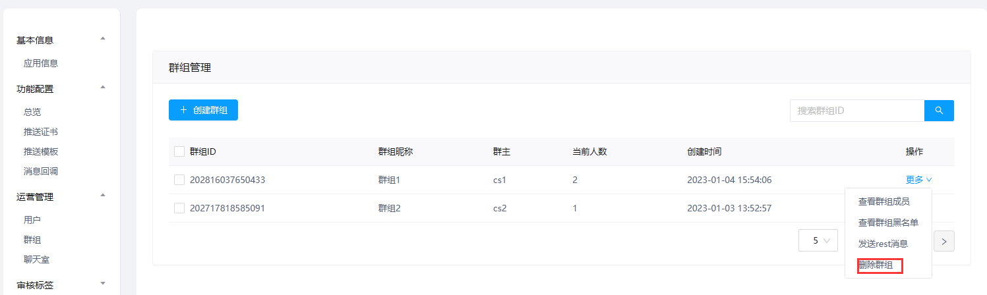Check the box for group 202717818585091
Screen dimensions: 987x295
pyautogui.click(x=179, y=208)
